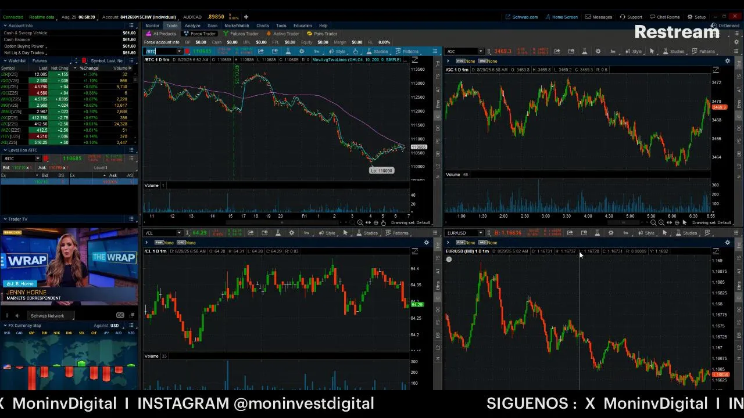Open the flask icon on /BTC chart
744x418 pixels.
coord(288,52)
